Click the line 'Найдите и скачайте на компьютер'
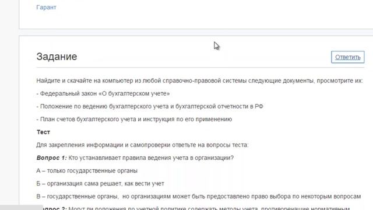Screen dimensions: 373x210 199,80
